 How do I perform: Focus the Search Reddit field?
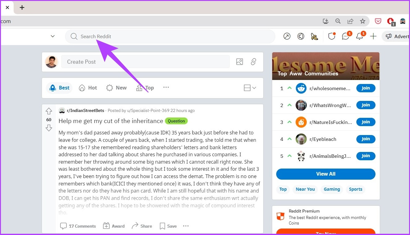[x=170, y=36]
